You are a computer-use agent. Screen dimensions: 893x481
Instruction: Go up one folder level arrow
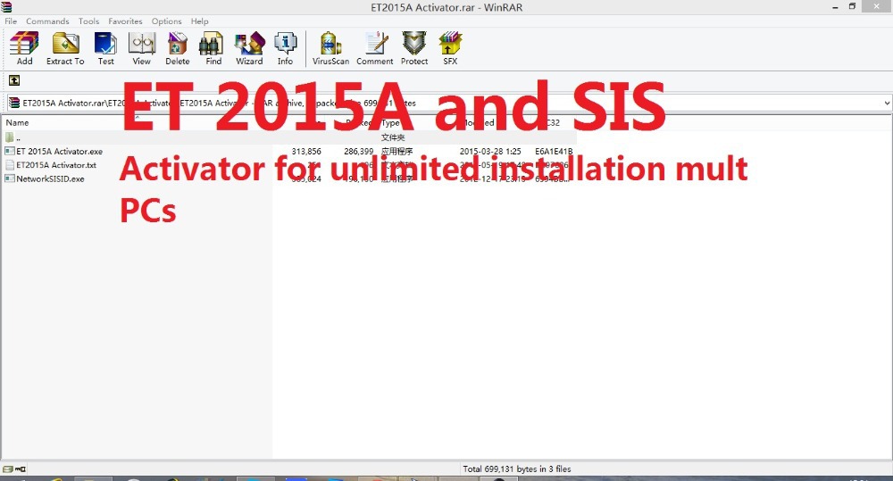point(14,81)
